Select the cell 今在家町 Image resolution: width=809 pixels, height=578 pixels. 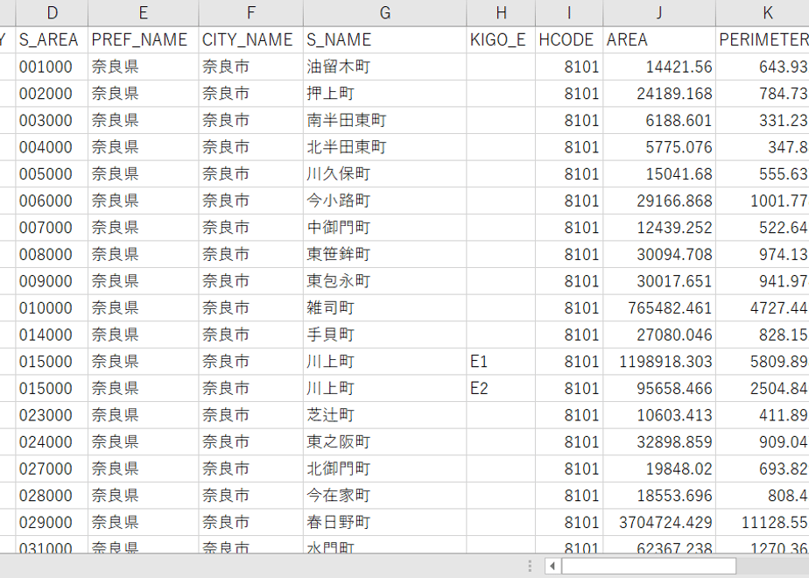[385, 496]
